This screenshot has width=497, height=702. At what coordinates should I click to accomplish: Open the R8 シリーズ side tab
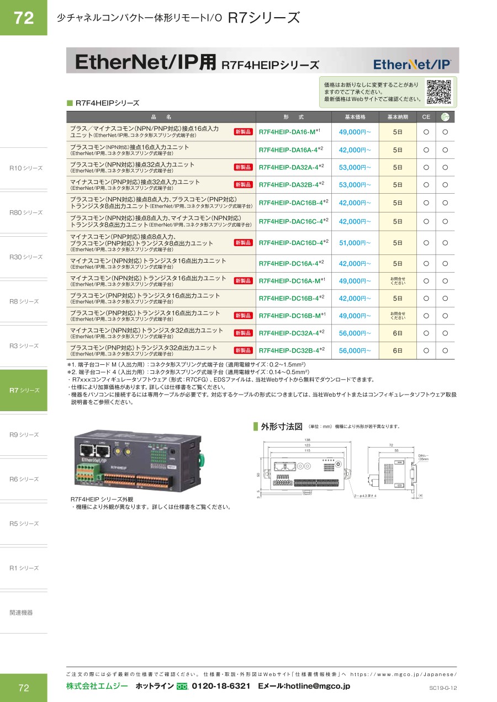point(24,301)
